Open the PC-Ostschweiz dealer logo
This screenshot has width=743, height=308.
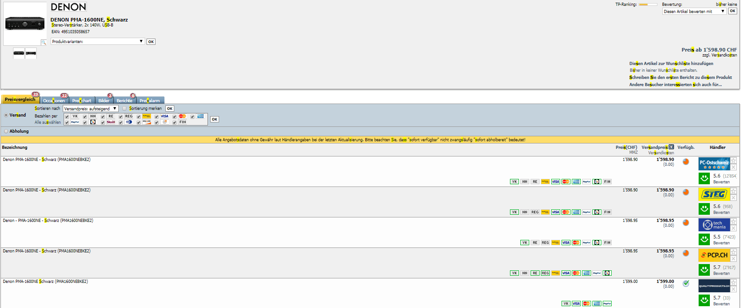click(714, 164)
